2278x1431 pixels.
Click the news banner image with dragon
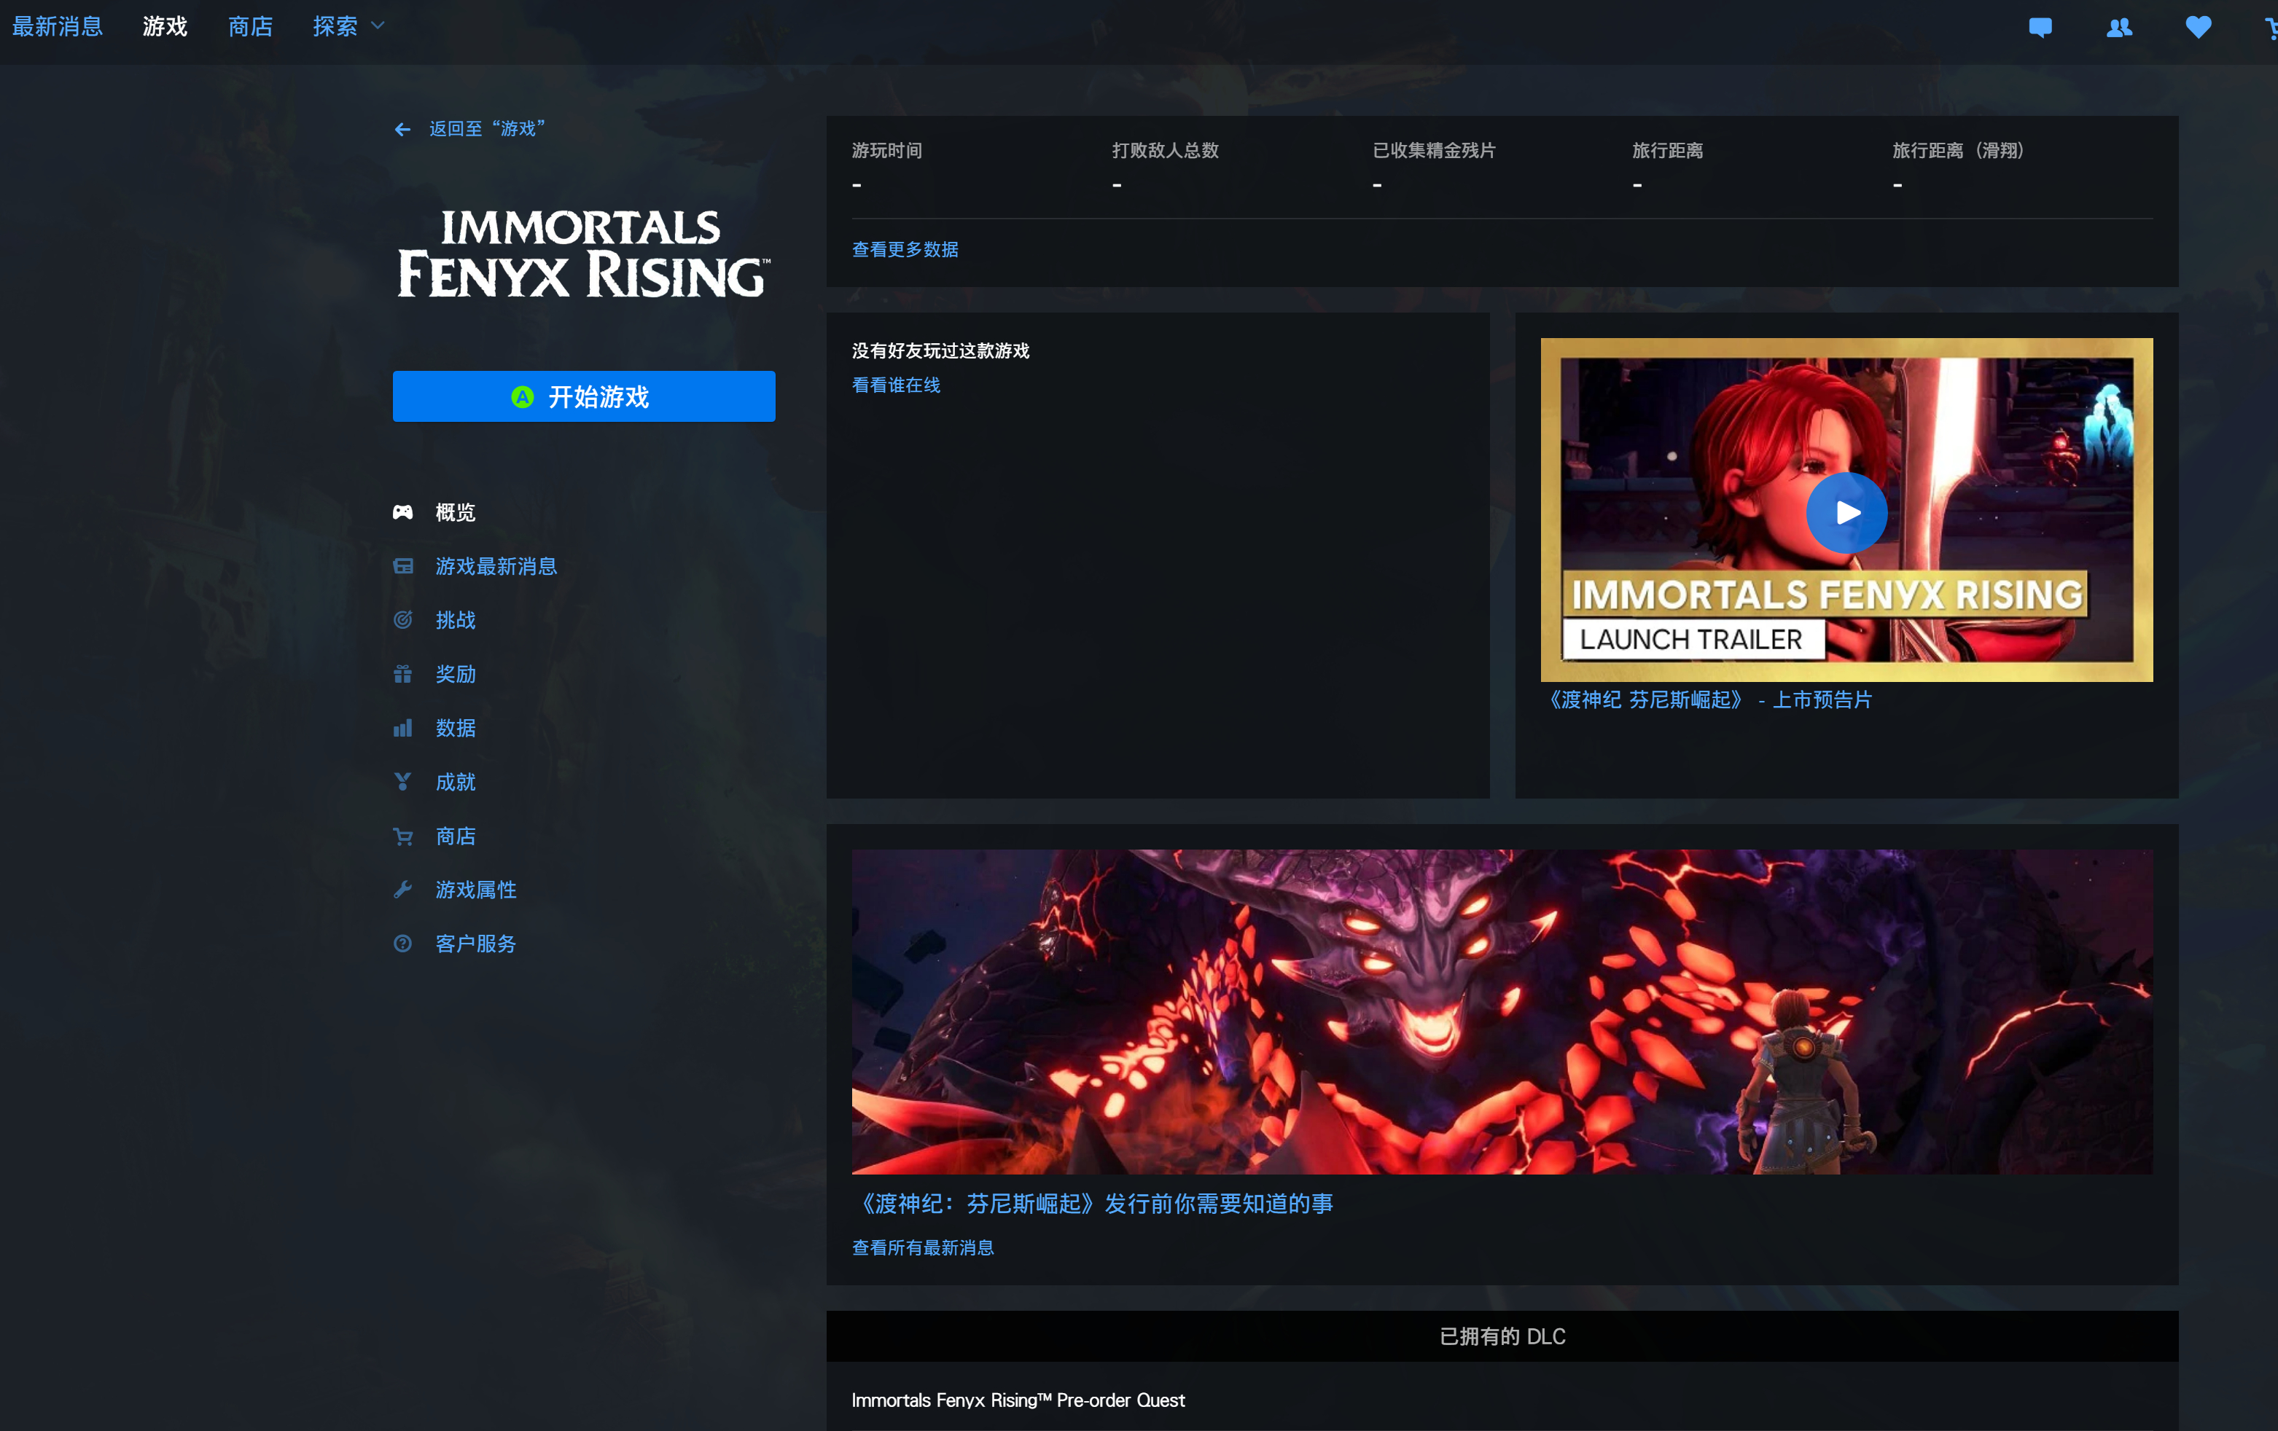click(1502, 1011)
